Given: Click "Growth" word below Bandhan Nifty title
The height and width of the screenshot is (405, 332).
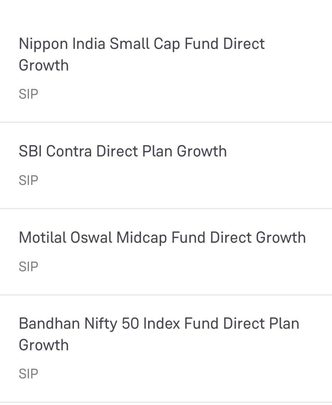Looking at the screenshot, I should [44, 345].
